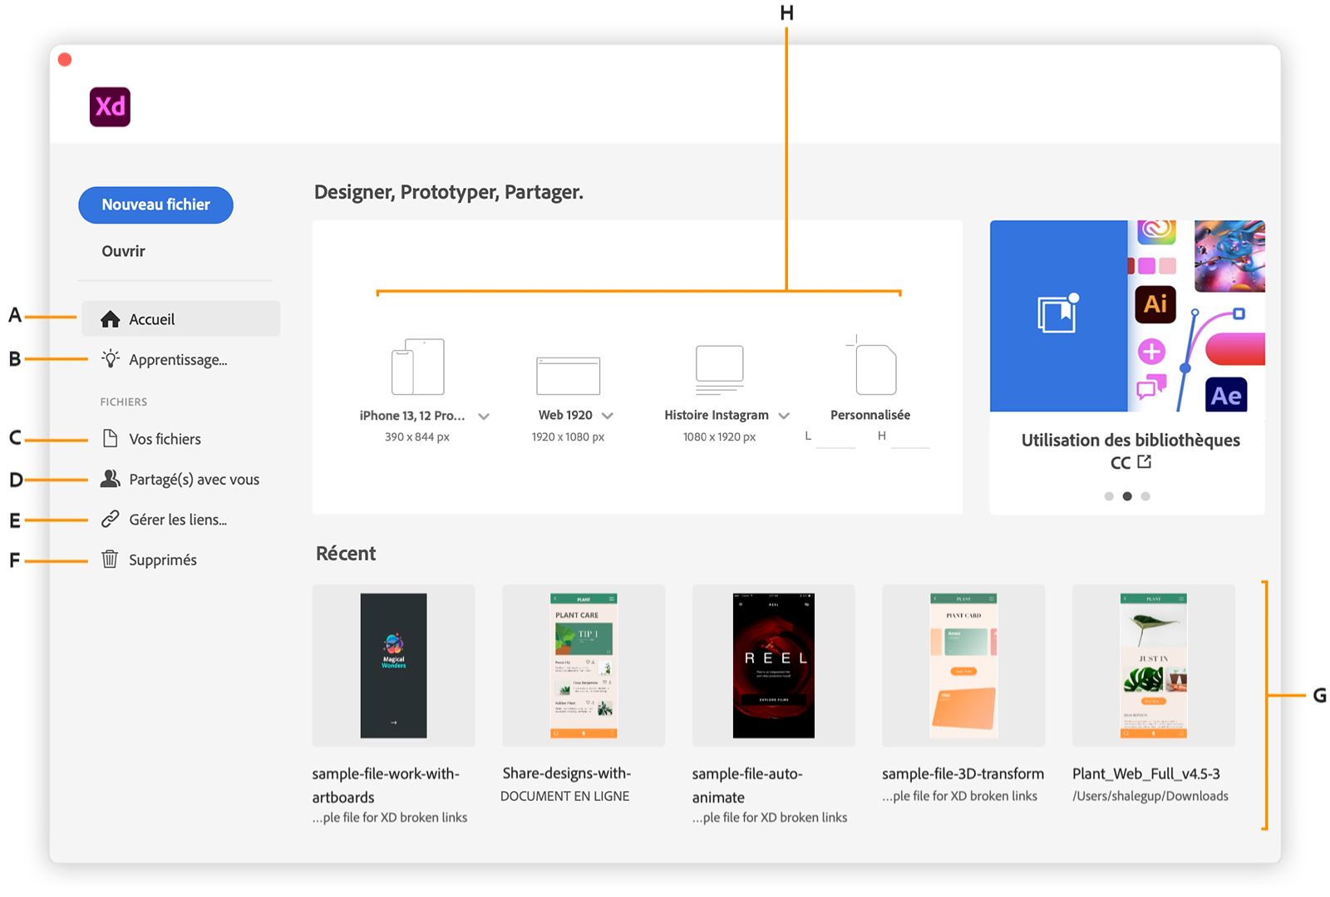This screenshot has height=897, width=1330.
Task: Open the Utilisation des bibliothèques CC link
Action: point(1130,451)
